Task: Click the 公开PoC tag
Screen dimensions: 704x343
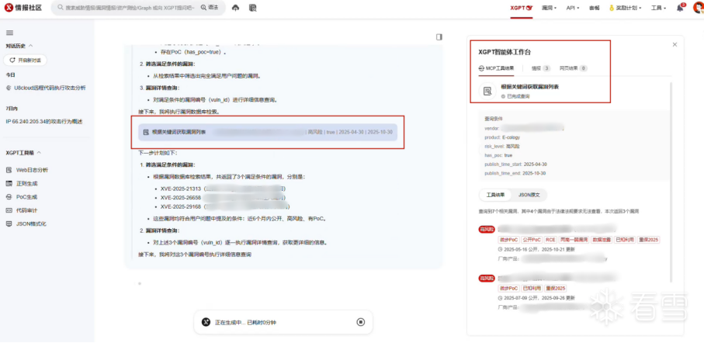Action: 532,241
